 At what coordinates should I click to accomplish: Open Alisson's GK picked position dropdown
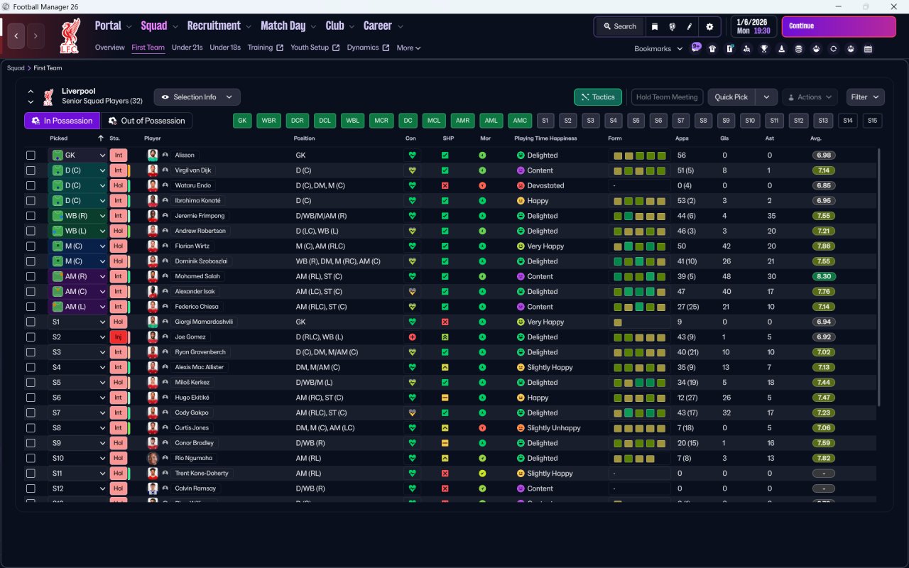click(x=77, y=155)
